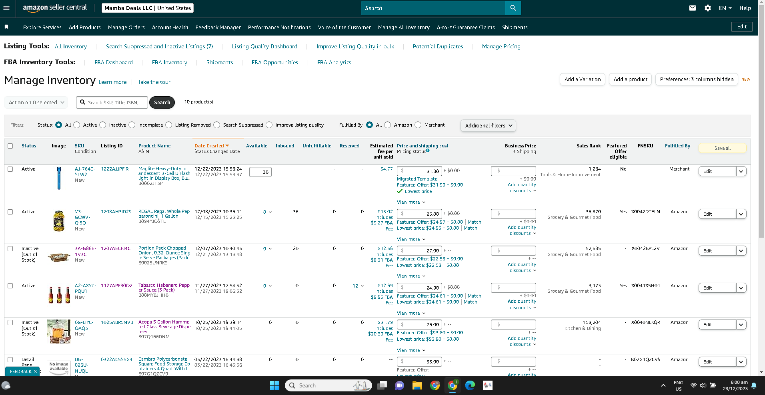Open FBA Dashboard tab

click(114, 62)
